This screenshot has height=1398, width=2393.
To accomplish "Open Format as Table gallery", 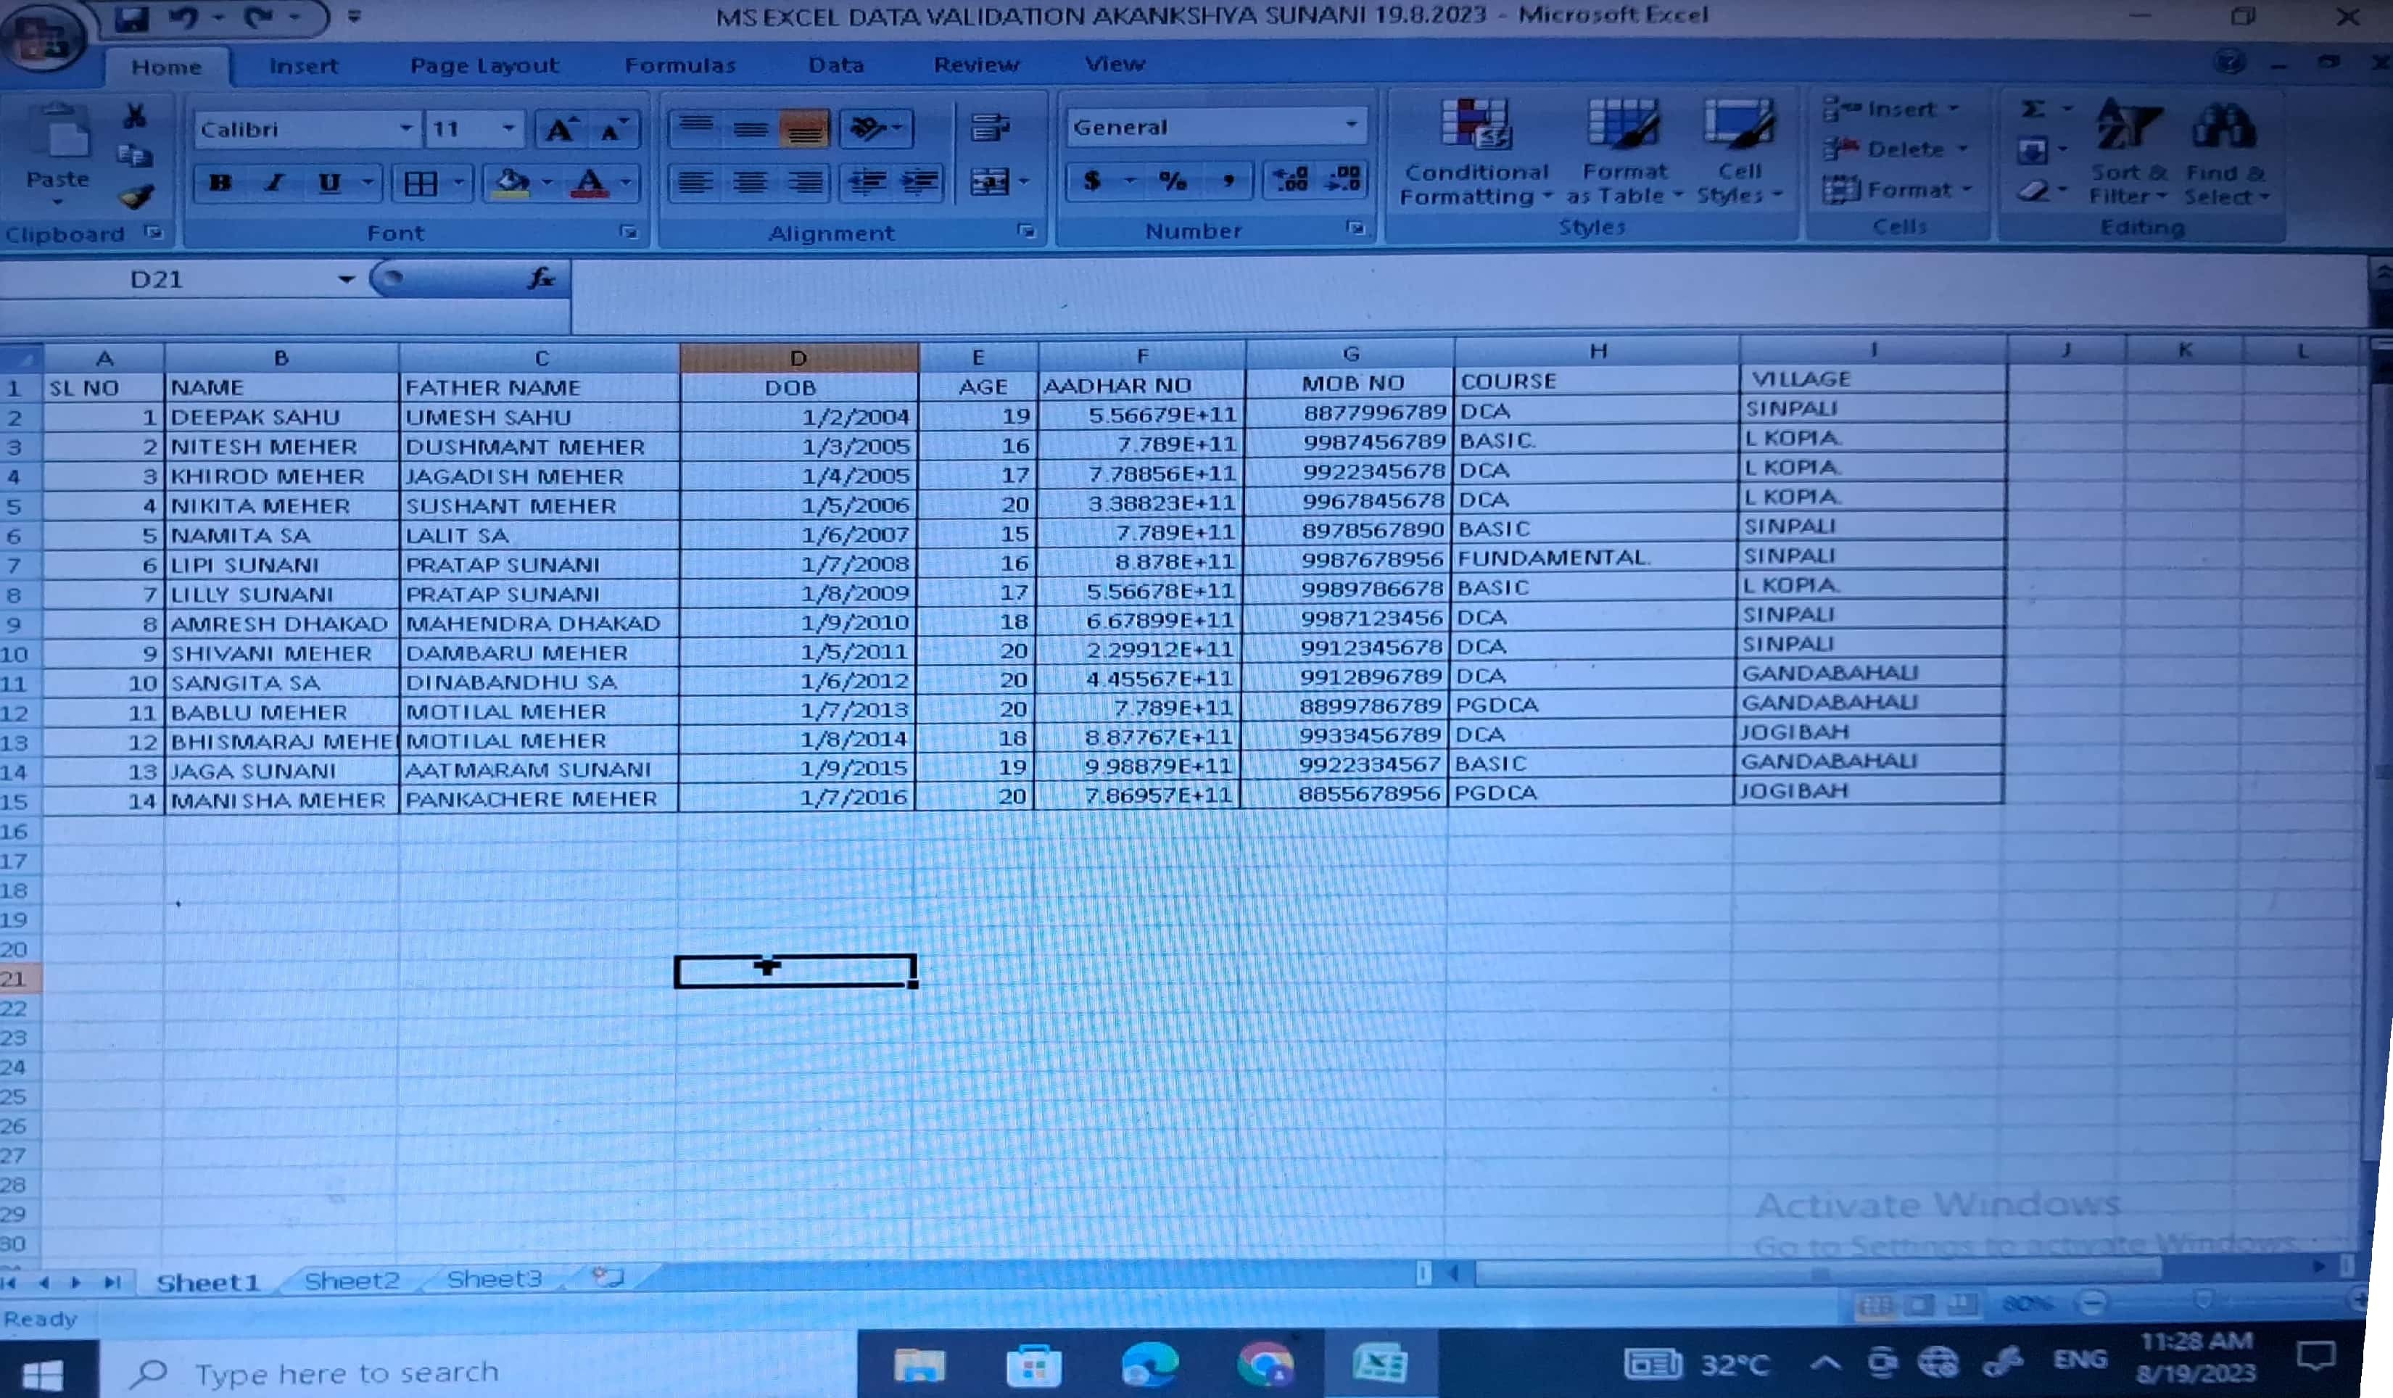I will point(1624,125).
